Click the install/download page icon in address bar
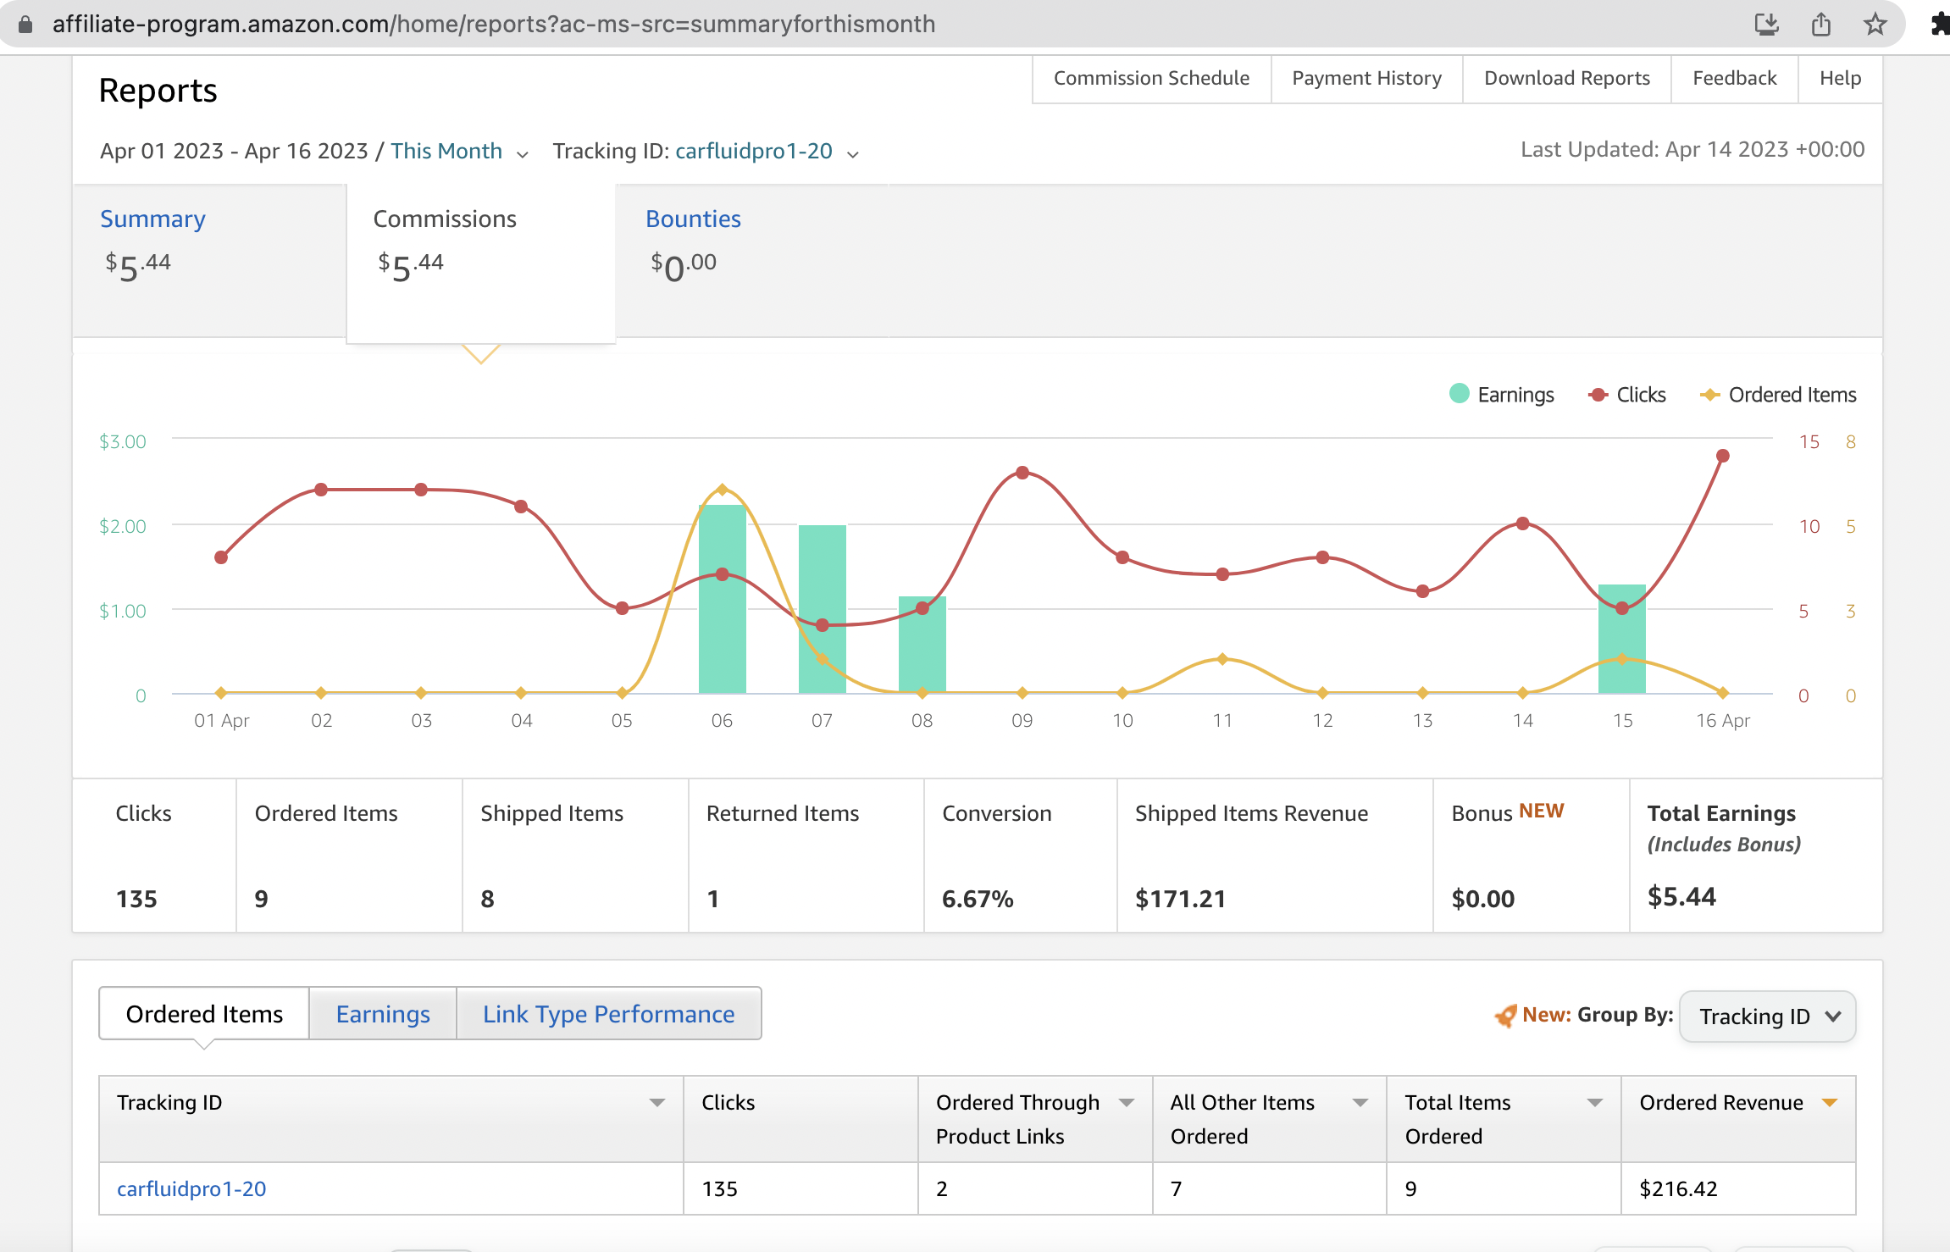 [x=1766, y=24]
